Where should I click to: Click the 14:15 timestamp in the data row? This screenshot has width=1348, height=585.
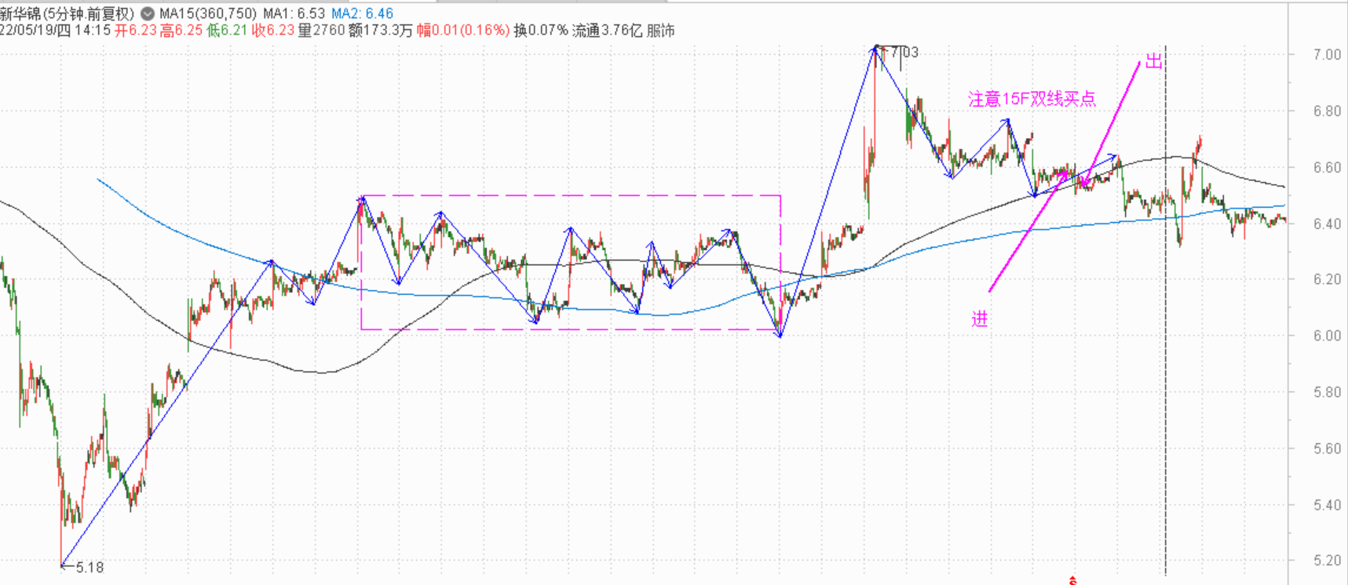94,31
